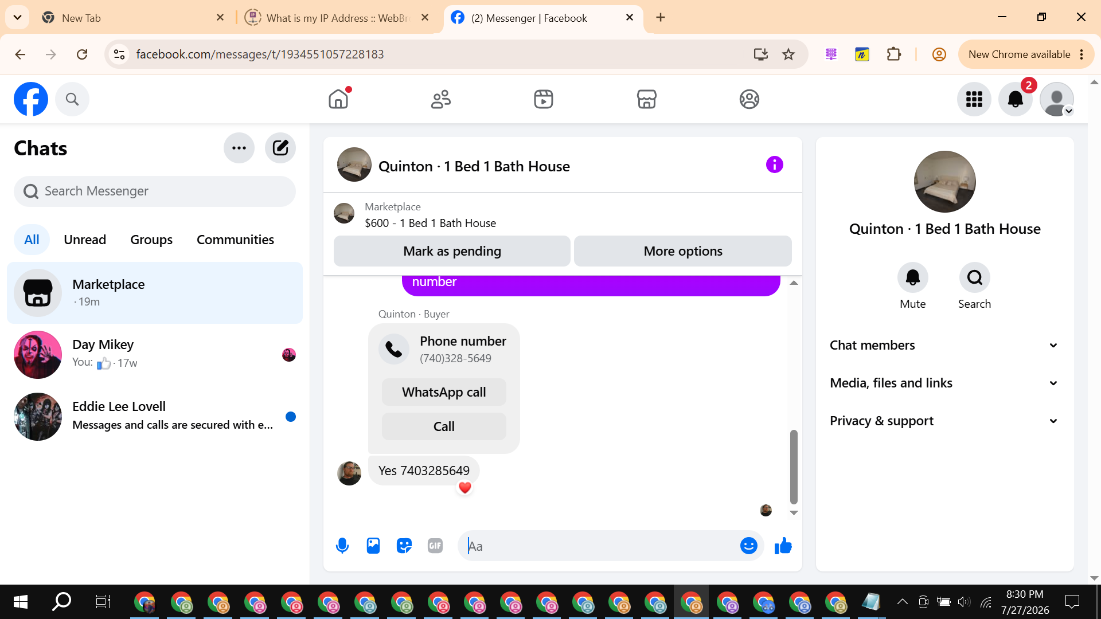Open the Facebook home logo
Image resolution: width=1101 pixels, height=619 pixels.
pyautogui.click(x=31, y=99)
